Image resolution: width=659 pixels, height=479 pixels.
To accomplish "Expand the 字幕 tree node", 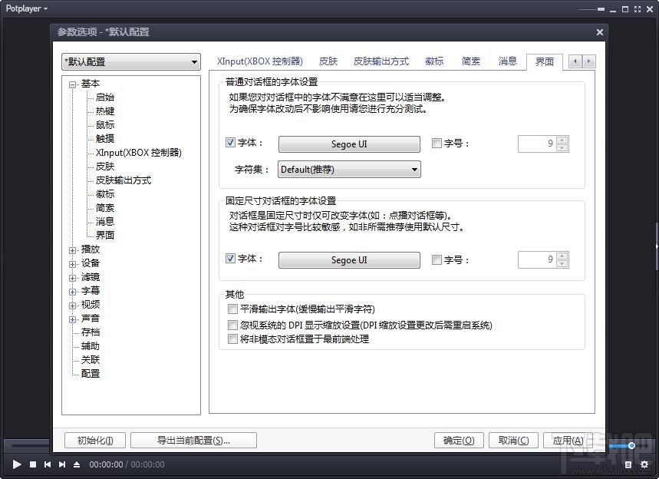I will pyautogui.click(x=72, y=292).
